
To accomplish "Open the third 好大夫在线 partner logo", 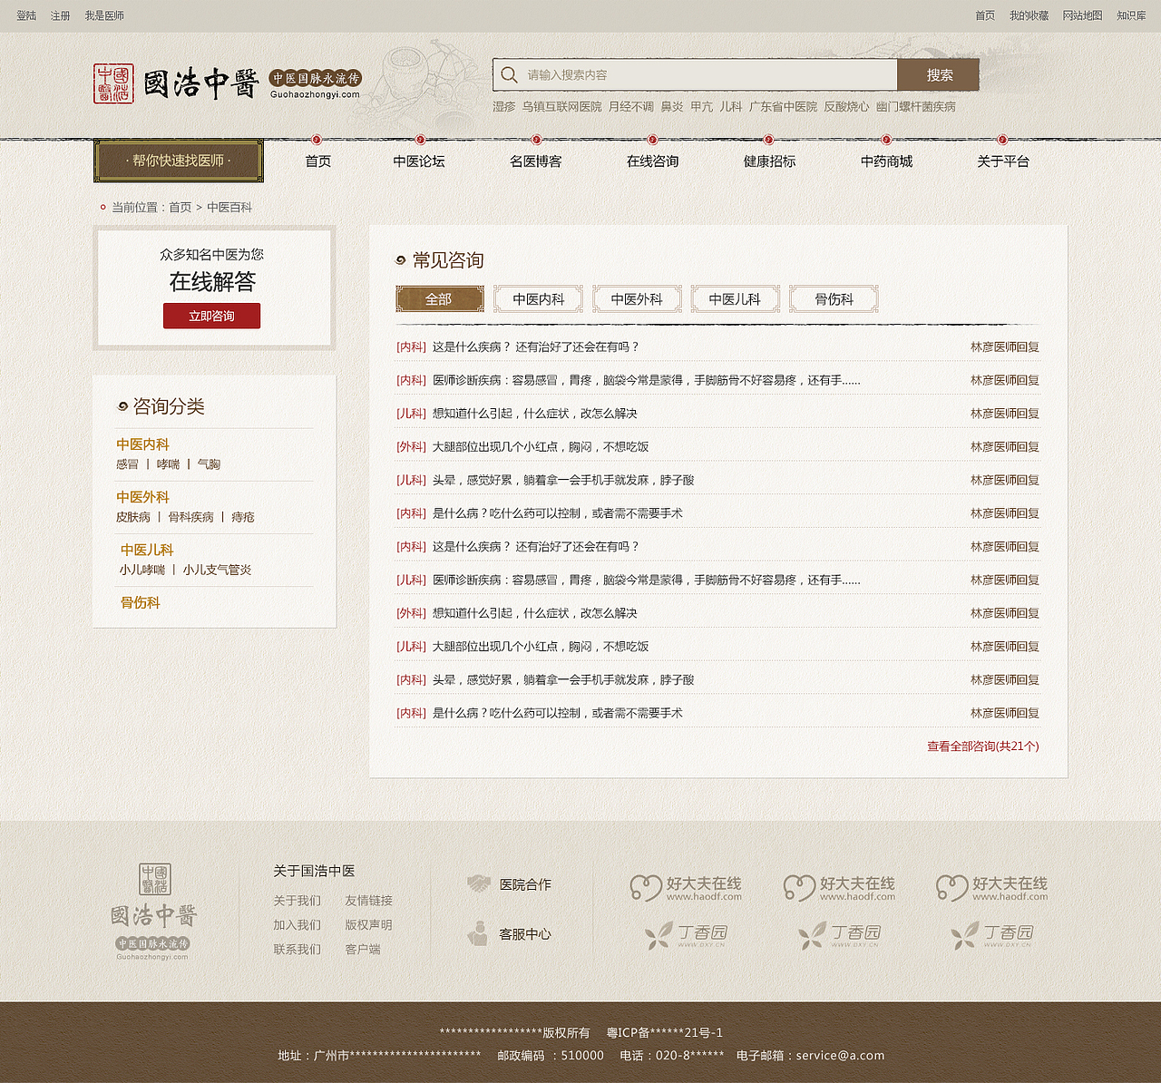I will tap(991, 888).
